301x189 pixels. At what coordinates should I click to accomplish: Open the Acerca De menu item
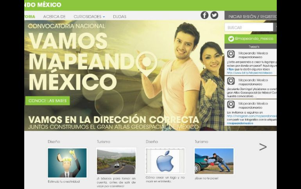pyautogui.click(x=54, y=17)
